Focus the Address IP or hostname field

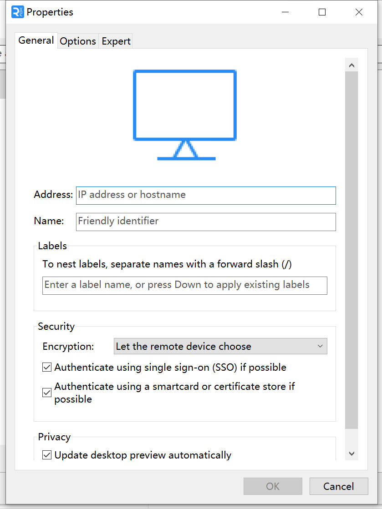pyautogui.click(x=206, y=196)
